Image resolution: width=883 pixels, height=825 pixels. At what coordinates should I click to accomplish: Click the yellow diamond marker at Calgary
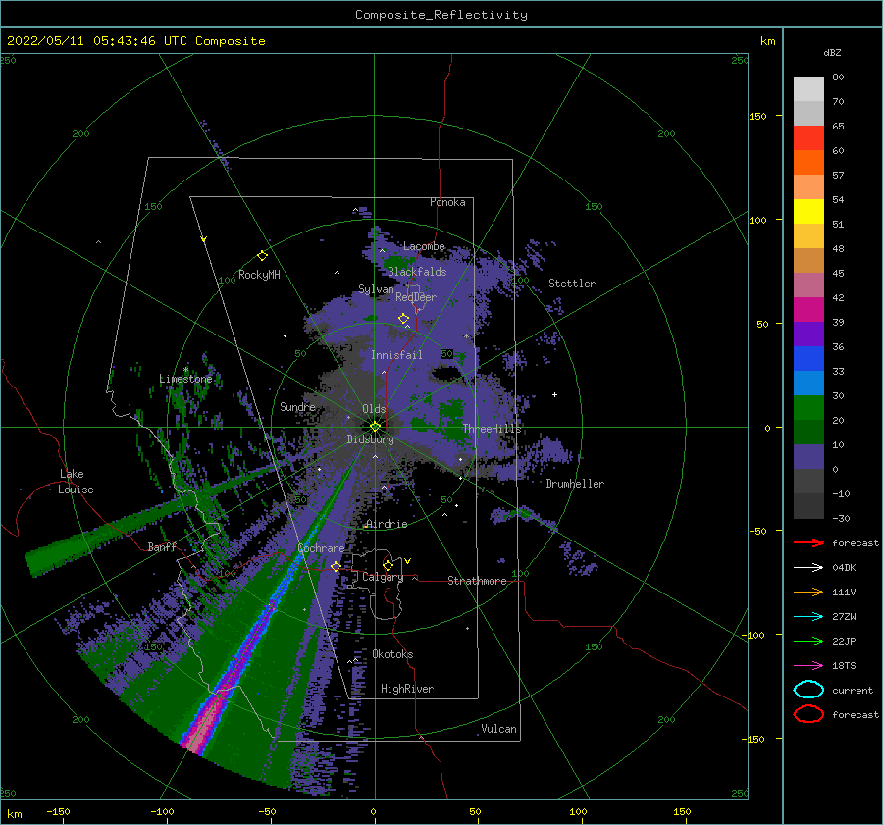click(388, 565)
